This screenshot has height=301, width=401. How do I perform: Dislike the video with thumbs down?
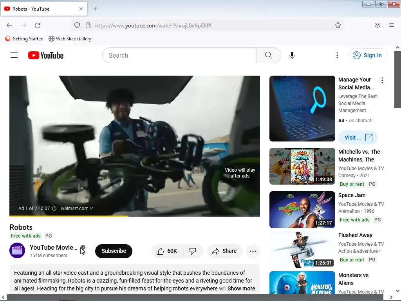(x=193, y=251)
